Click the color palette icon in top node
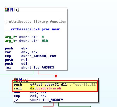The height and width of the screenshot is (107, 117). [x=7, y=10]
